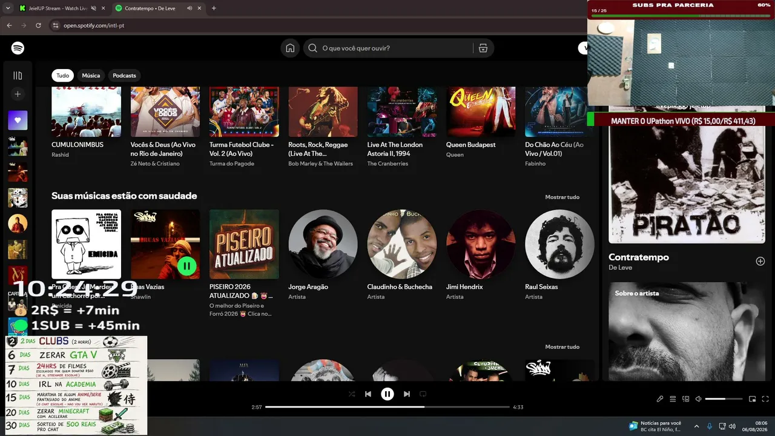The image size is (775, 436).
Task: Open the 'Sobre o artista' photo card
Action: [687, 331]
